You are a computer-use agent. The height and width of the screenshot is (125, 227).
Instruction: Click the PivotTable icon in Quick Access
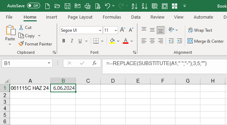tap(165, 6)
